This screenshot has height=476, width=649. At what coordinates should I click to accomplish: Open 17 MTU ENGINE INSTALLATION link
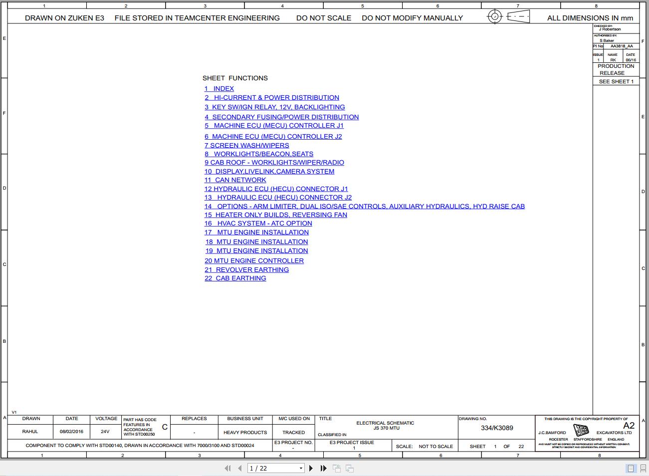256,232
